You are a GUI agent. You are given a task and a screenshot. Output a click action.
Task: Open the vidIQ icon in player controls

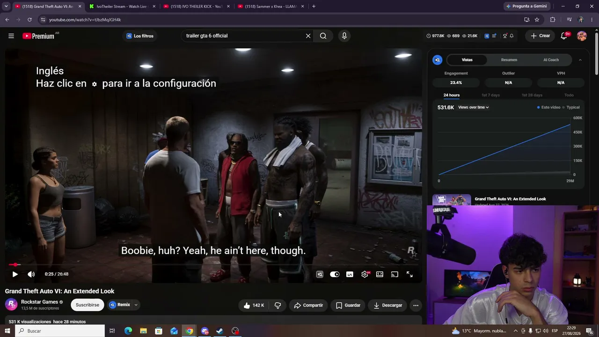click(320, 275)
